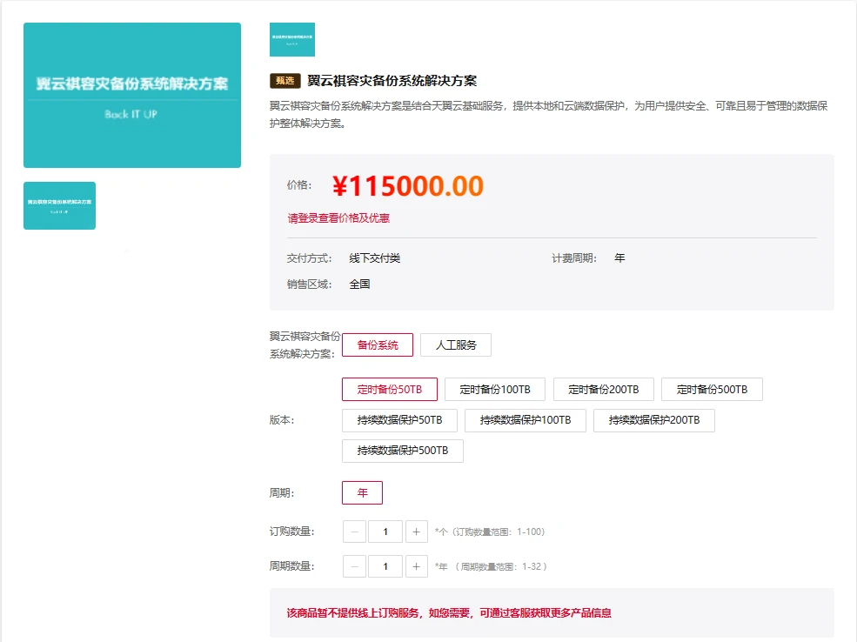Choose the 定时备份500TB version
The image size is (857, 642).
click(711, 389)
